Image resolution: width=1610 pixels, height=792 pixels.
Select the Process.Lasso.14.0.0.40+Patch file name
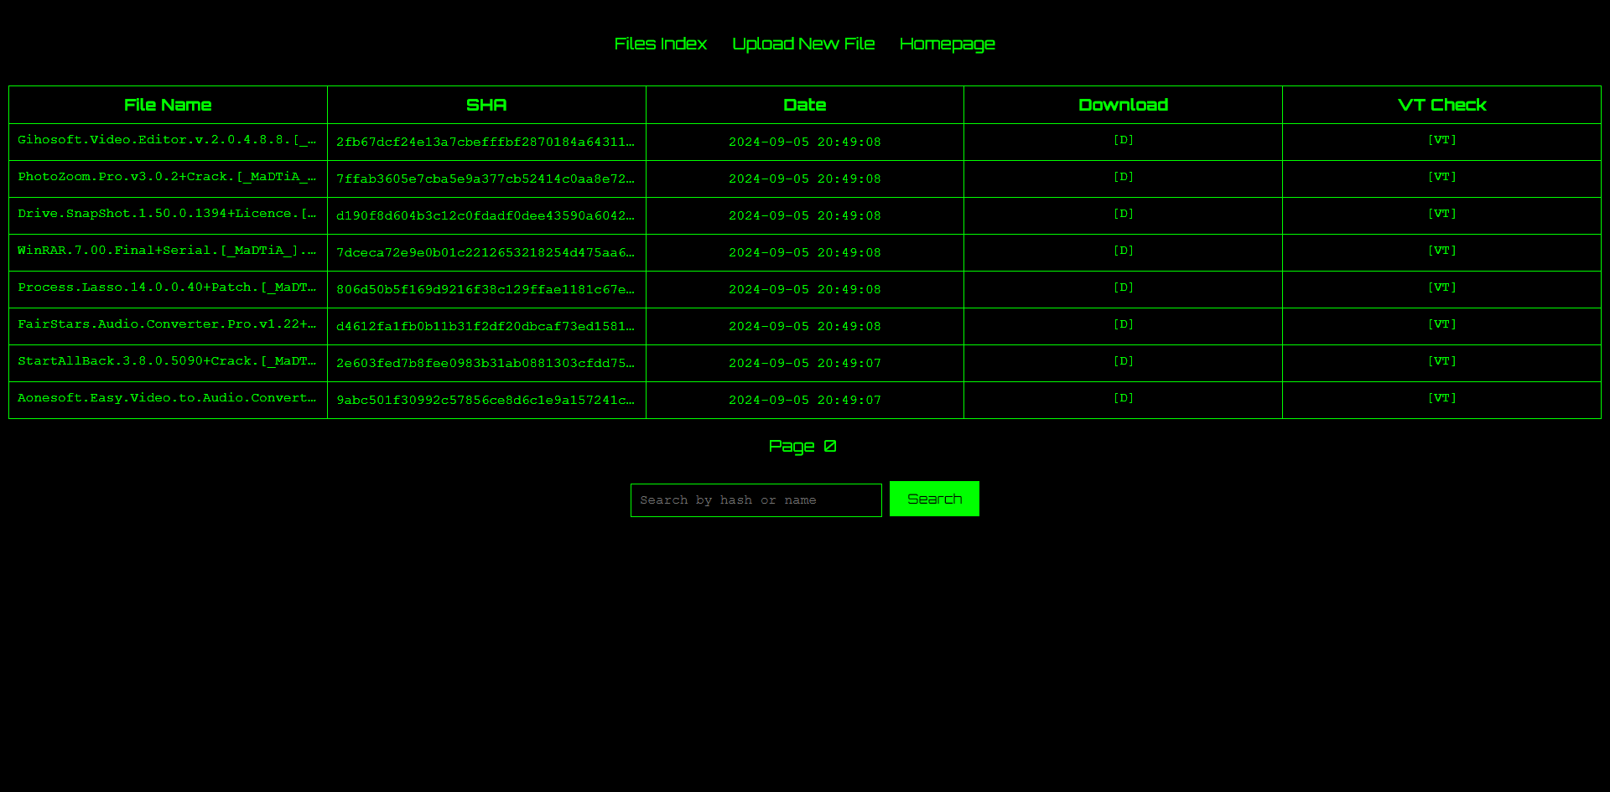tap(167, 287)
